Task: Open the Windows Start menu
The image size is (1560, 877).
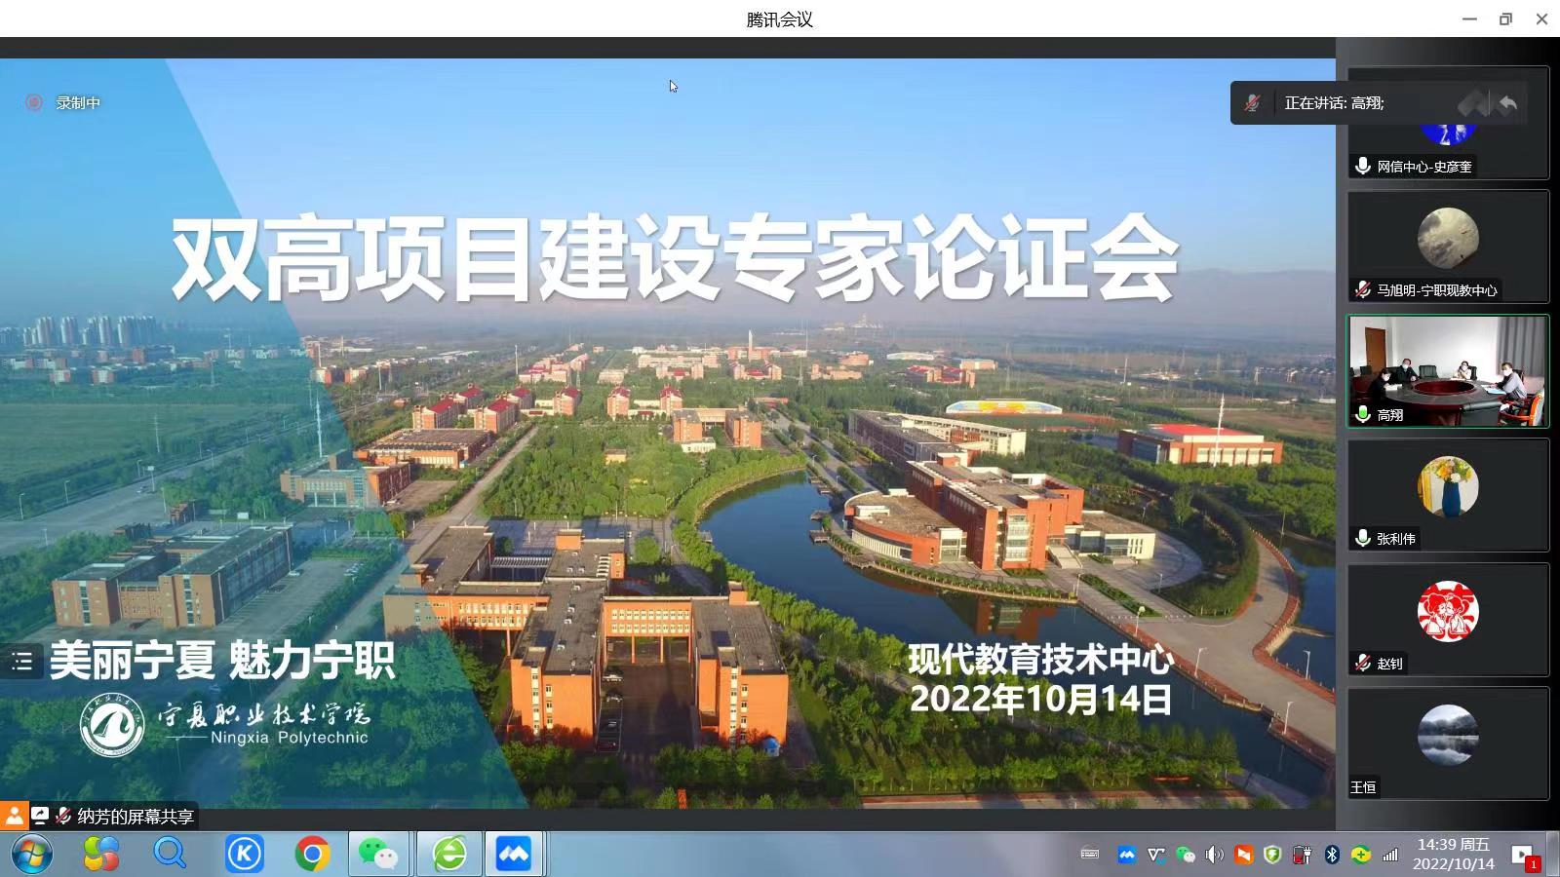Action: tap(31, 855)
